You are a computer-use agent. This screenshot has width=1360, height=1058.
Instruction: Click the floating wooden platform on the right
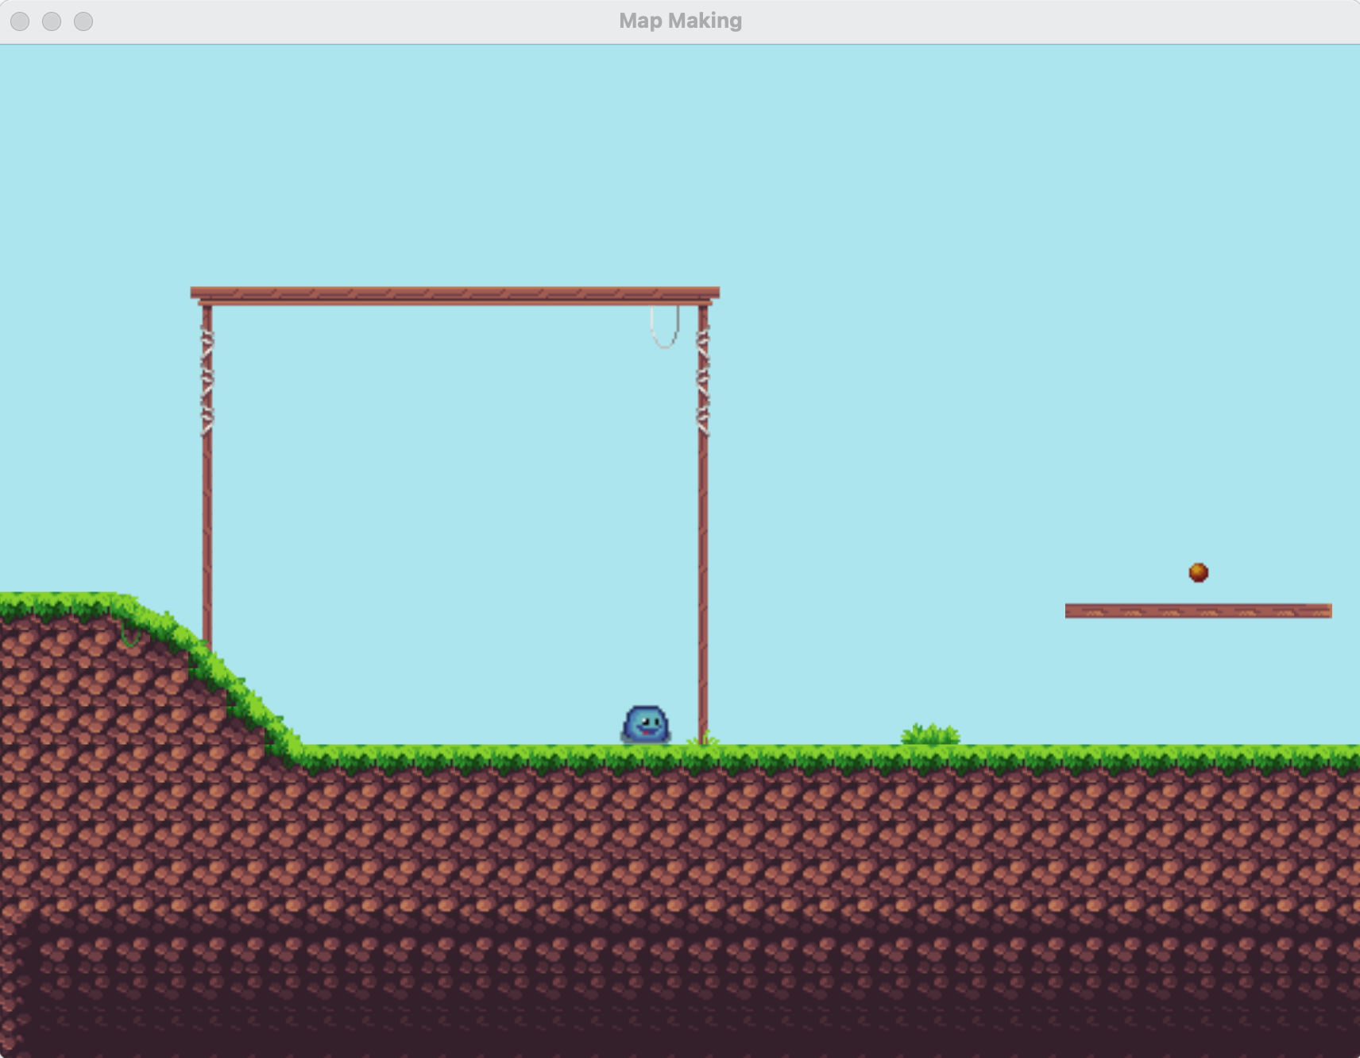click(x=1198, y=610)
